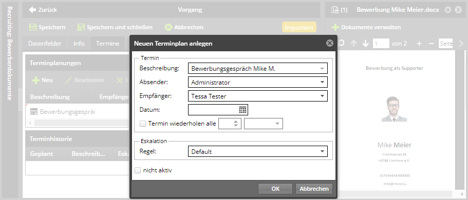
Task: Click the Importiert status badge
Action: (x=299, y=28)
